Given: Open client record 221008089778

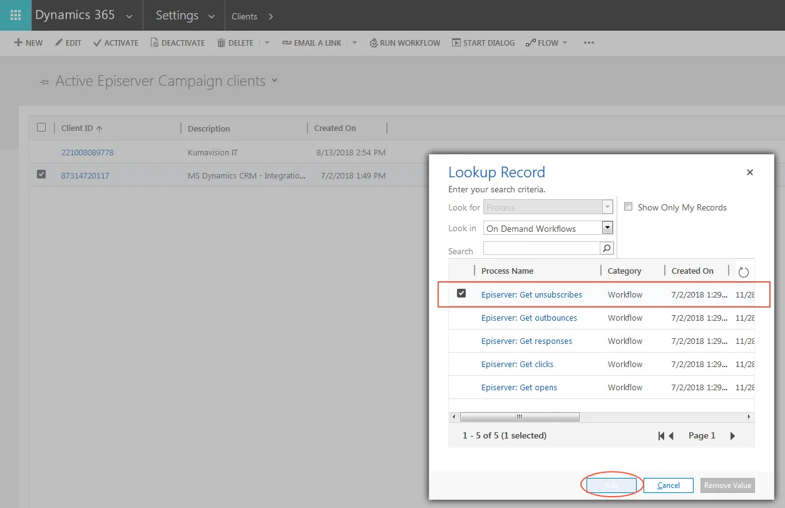Looking at the screenshot, I should pos(88,152).
